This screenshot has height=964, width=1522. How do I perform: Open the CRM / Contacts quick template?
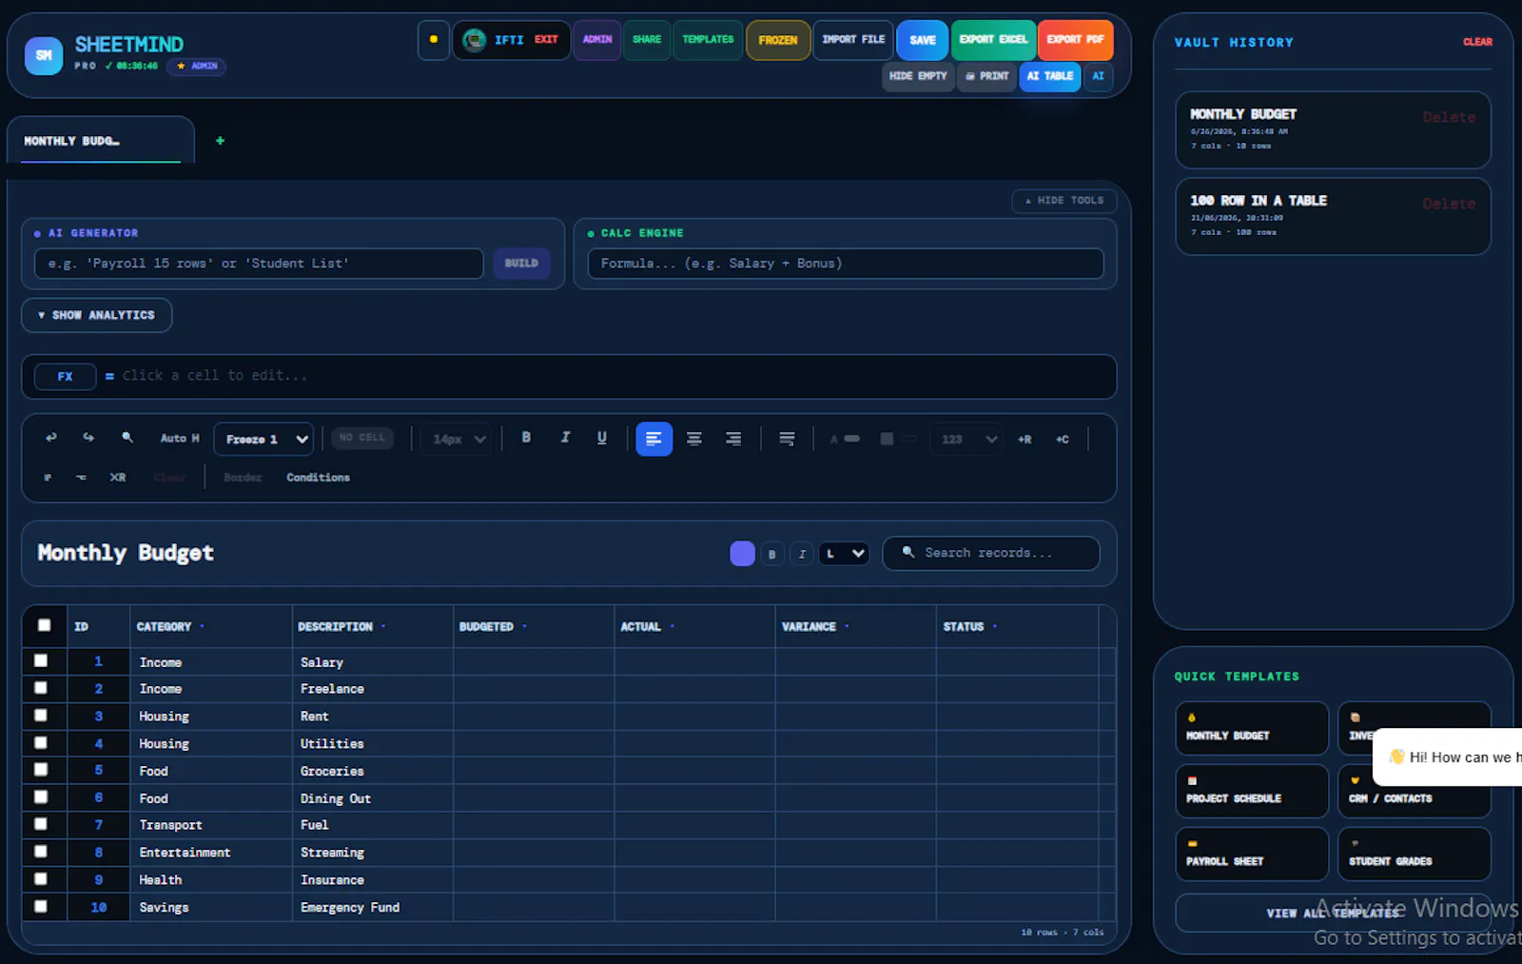tap(1415, 791)
